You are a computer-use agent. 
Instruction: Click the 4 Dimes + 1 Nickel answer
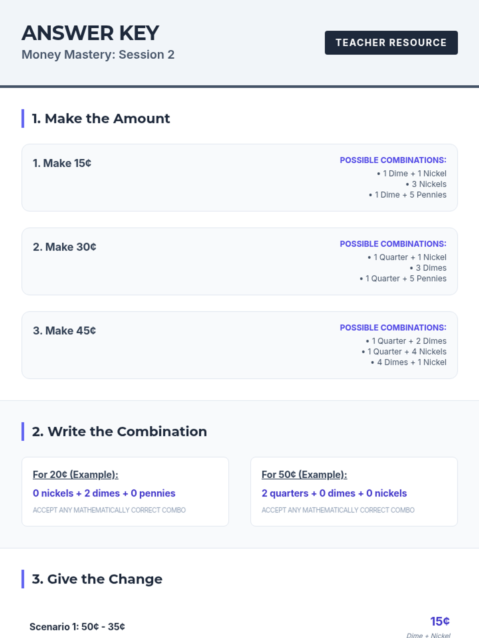pos(409,362)
